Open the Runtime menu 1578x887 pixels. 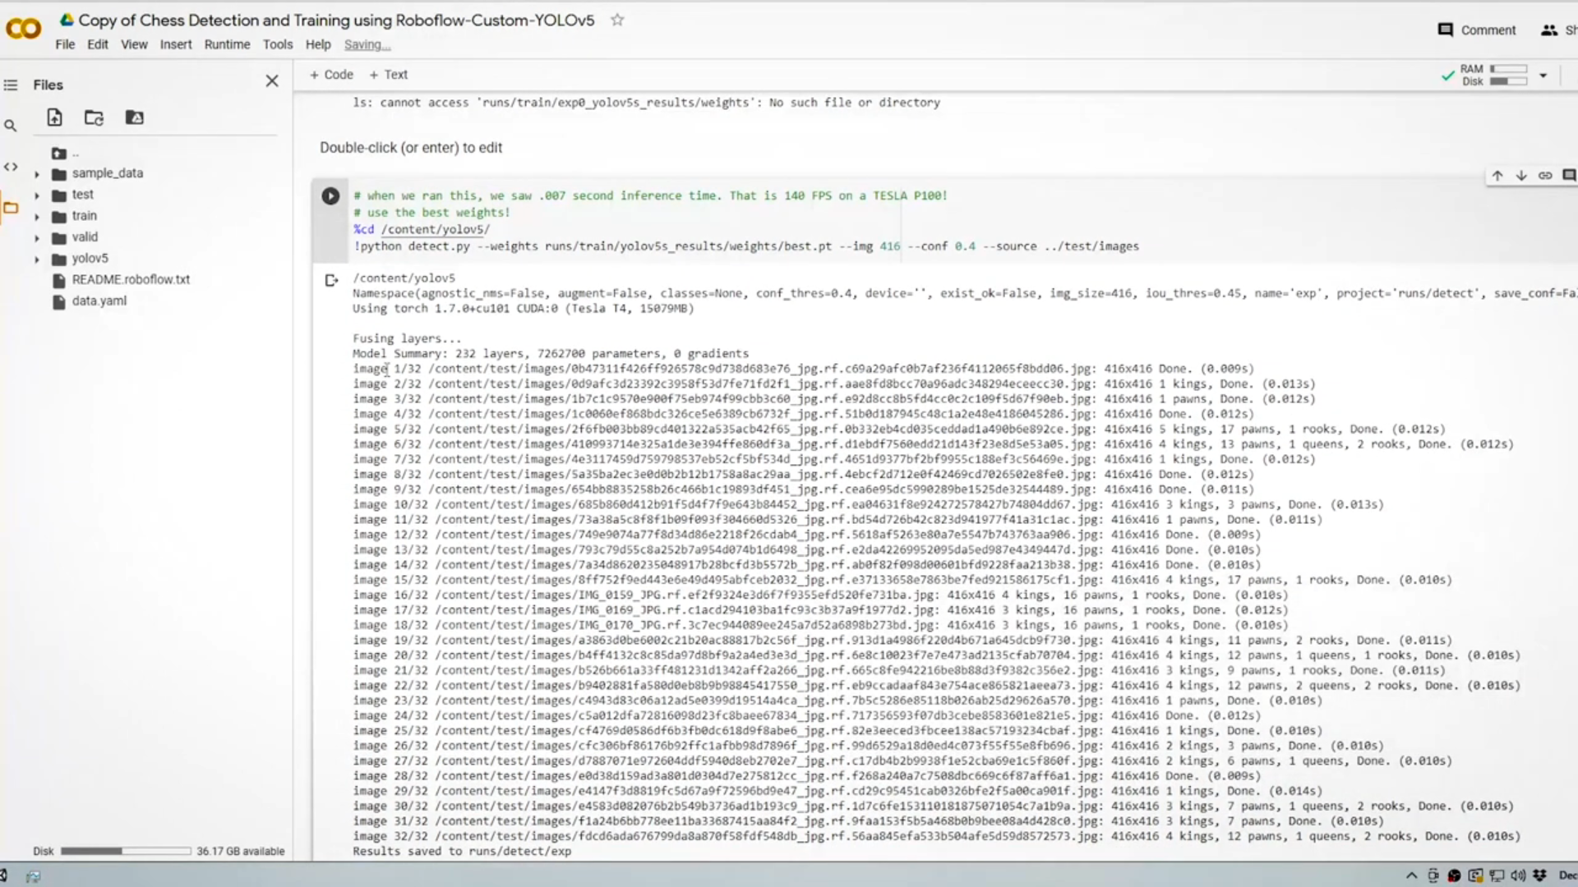[x=227, y=44]
